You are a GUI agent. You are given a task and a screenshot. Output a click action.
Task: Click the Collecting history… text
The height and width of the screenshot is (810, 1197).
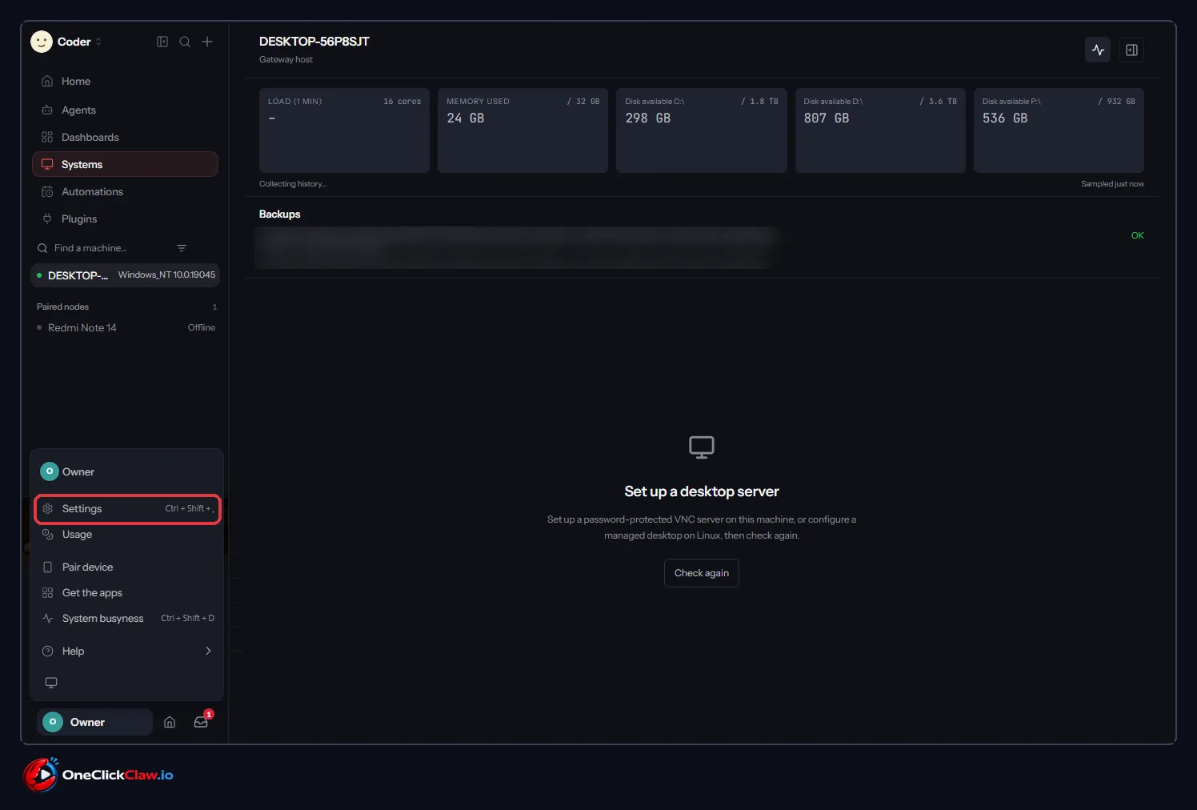click(293, 184)
